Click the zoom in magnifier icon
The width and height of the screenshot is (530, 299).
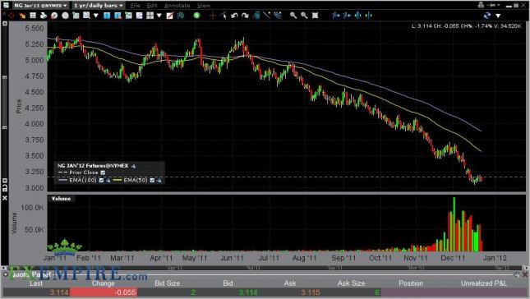click(x=293, y=16)
